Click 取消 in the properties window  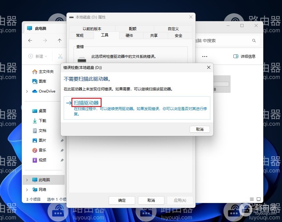(x=151, y=200)
